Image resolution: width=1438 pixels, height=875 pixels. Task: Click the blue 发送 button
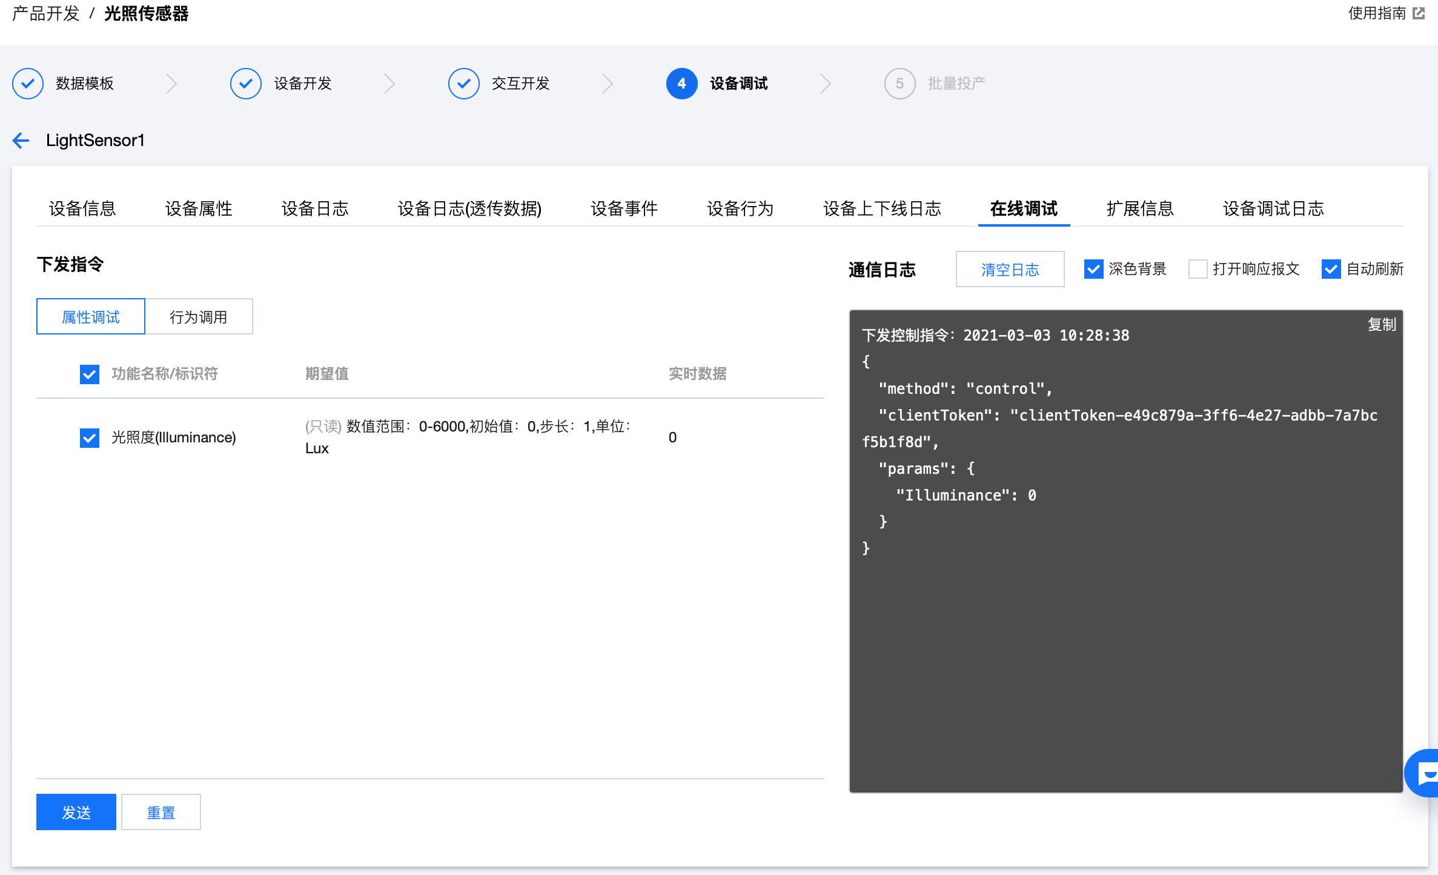76,812
